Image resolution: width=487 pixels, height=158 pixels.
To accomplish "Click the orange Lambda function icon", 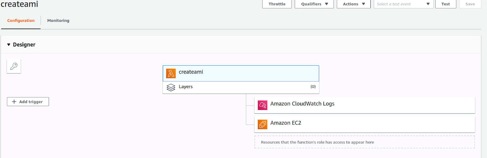I will pos(171,73).
